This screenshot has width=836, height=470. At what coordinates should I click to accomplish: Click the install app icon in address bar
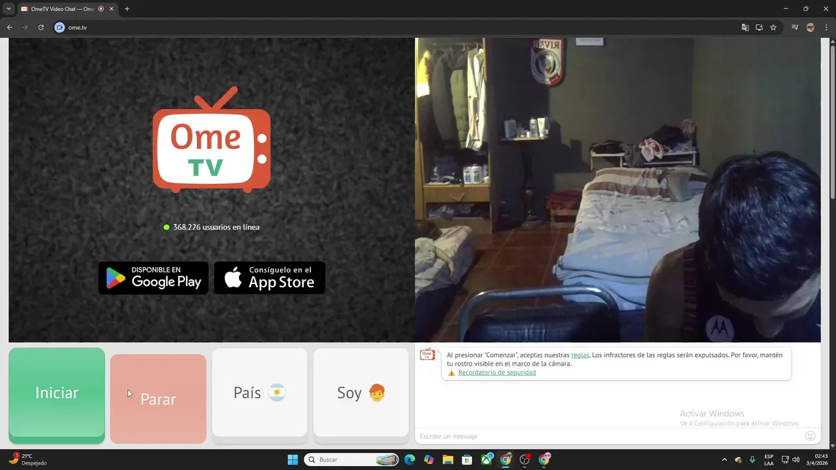759,27
